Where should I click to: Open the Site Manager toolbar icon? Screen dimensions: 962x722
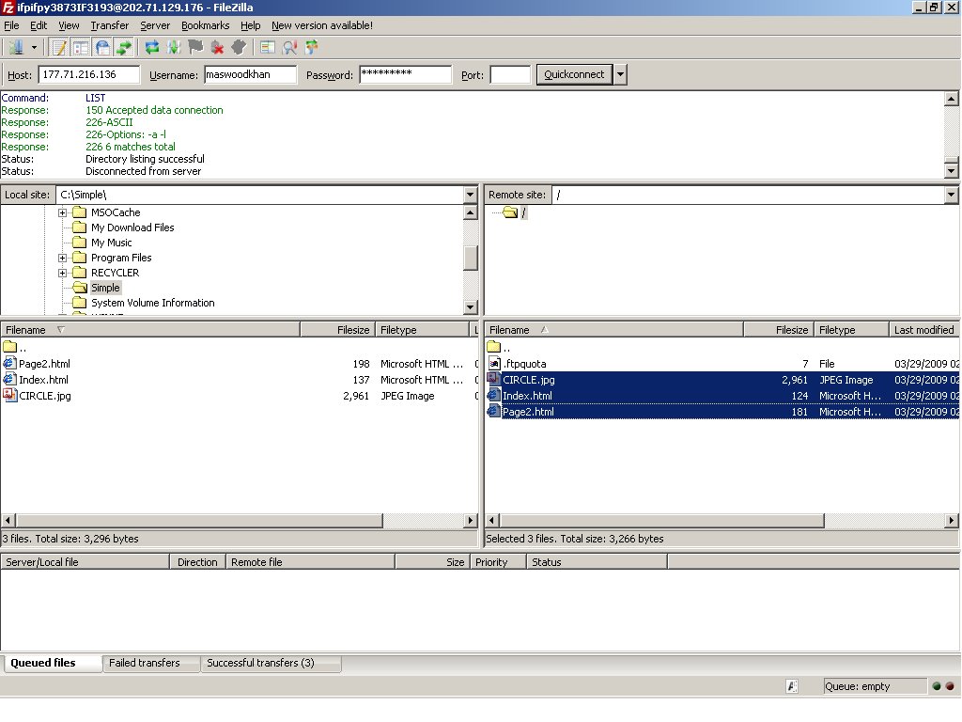point(15,47)
